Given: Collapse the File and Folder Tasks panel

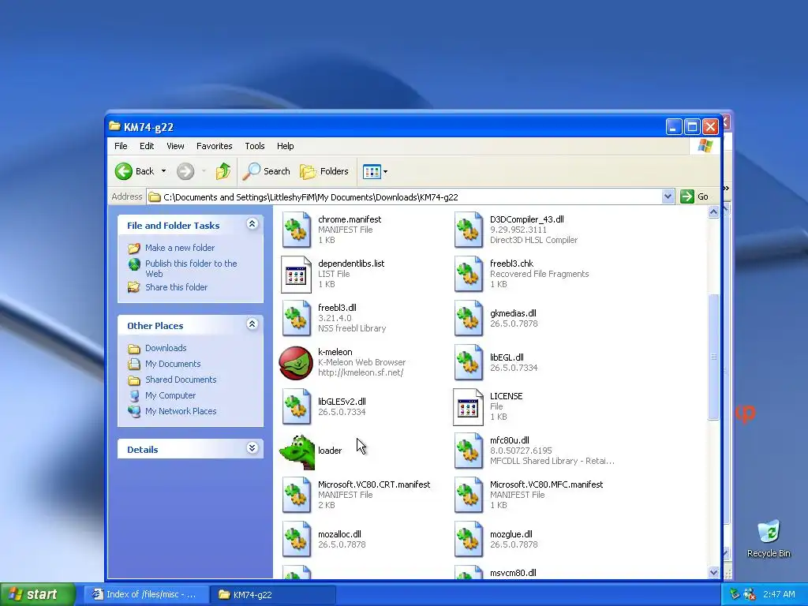Looking at the screenshot, I should click(252, 223).
